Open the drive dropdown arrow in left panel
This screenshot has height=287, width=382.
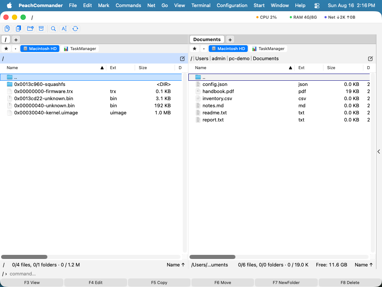coord(15,49)
